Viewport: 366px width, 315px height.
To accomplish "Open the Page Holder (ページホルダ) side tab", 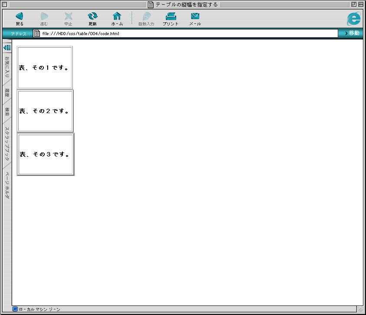I will tap(7, 185).
